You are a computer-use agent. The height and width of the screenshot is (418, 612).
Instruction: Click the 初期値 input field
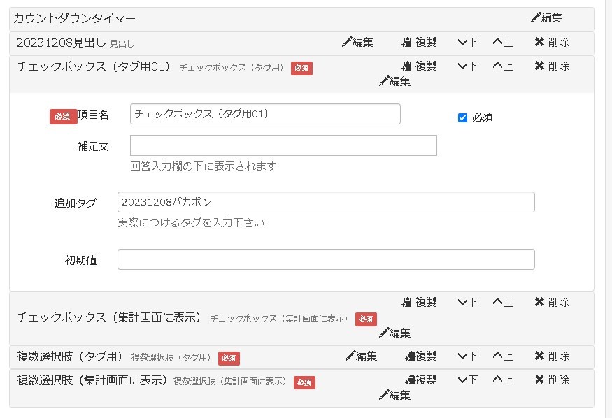[x=326, y=259]
